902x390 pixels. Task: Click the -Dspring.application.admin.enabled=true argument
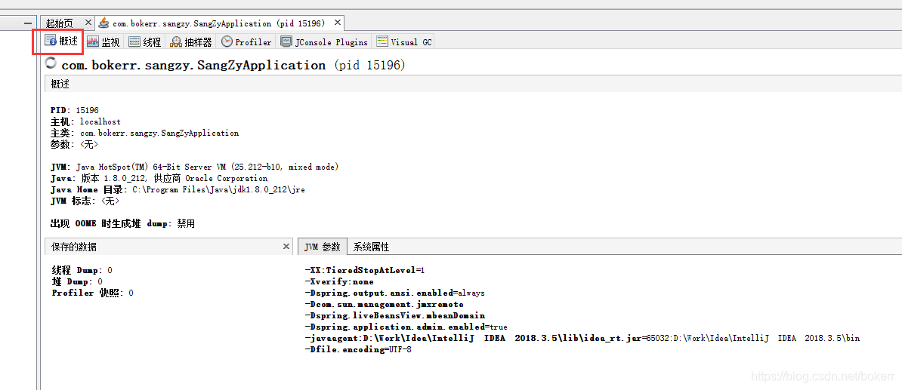406,327
